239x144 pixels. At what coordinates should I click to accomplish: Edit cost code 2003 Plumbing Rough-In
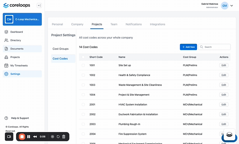pos(224,124)
